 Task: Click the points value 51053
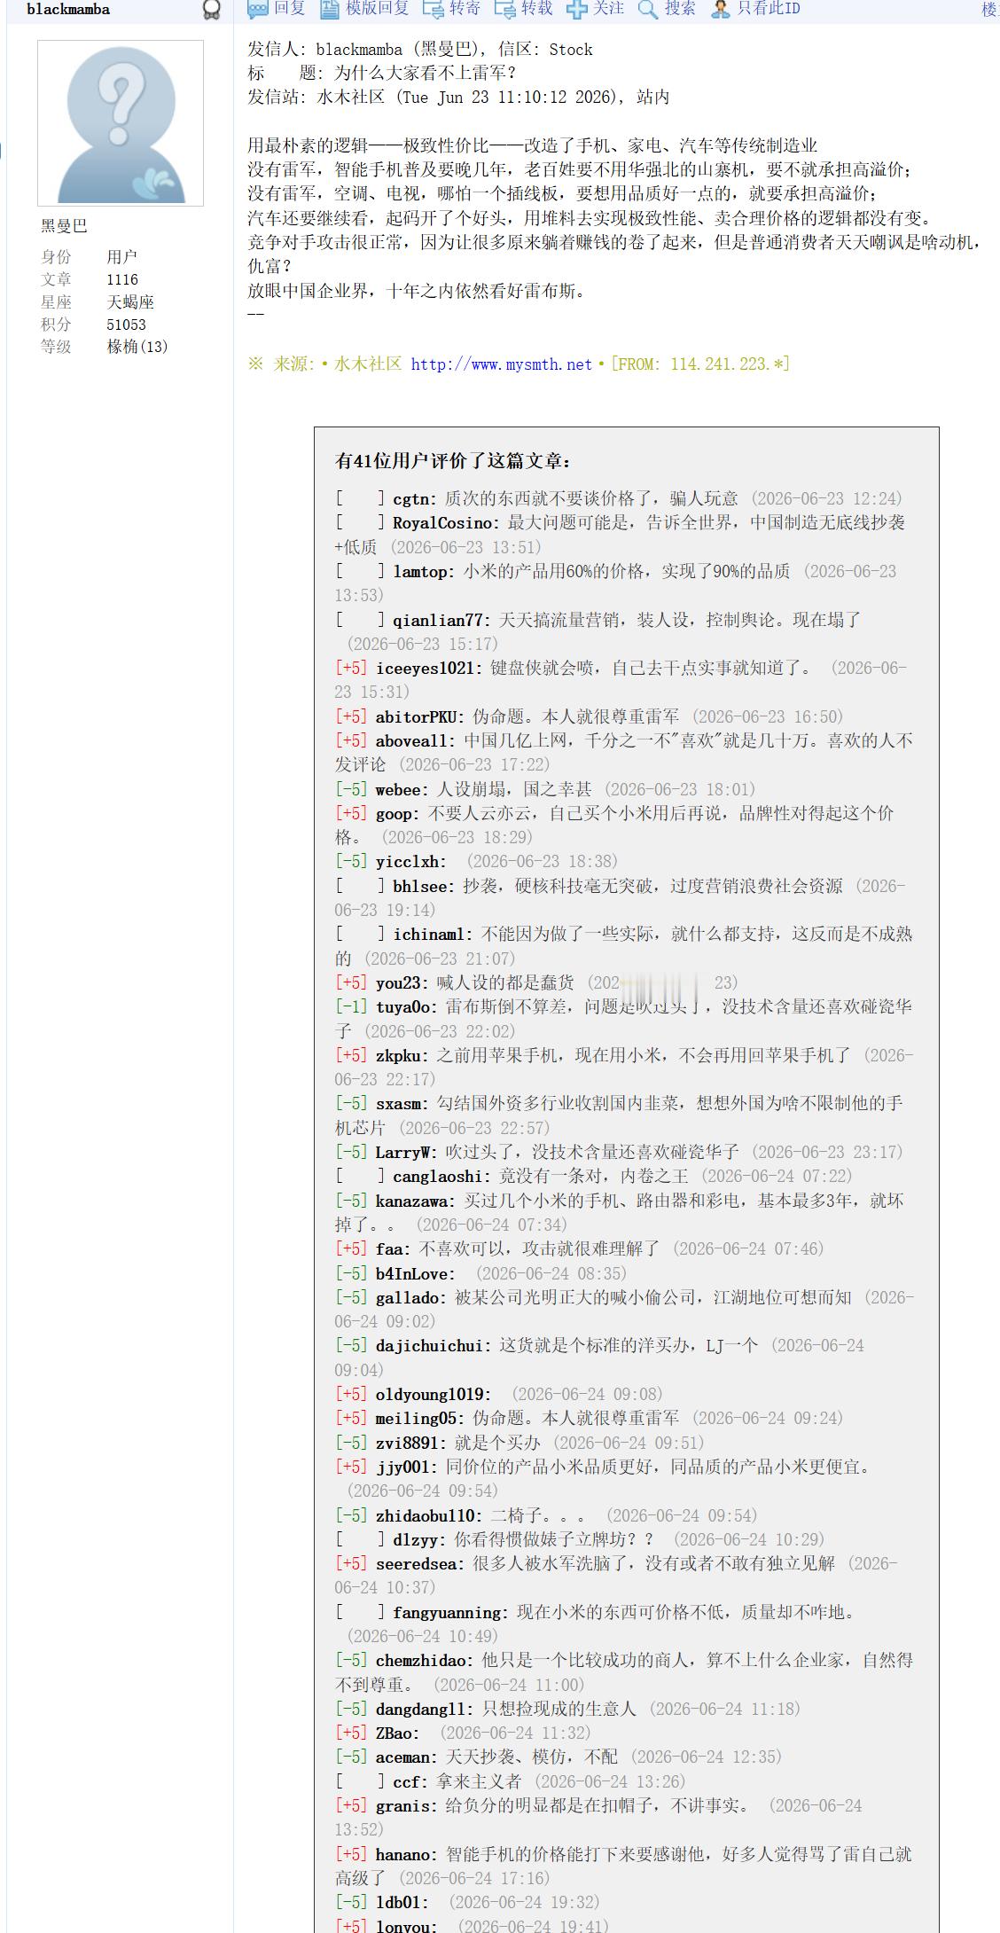click(x=126, y=325)
